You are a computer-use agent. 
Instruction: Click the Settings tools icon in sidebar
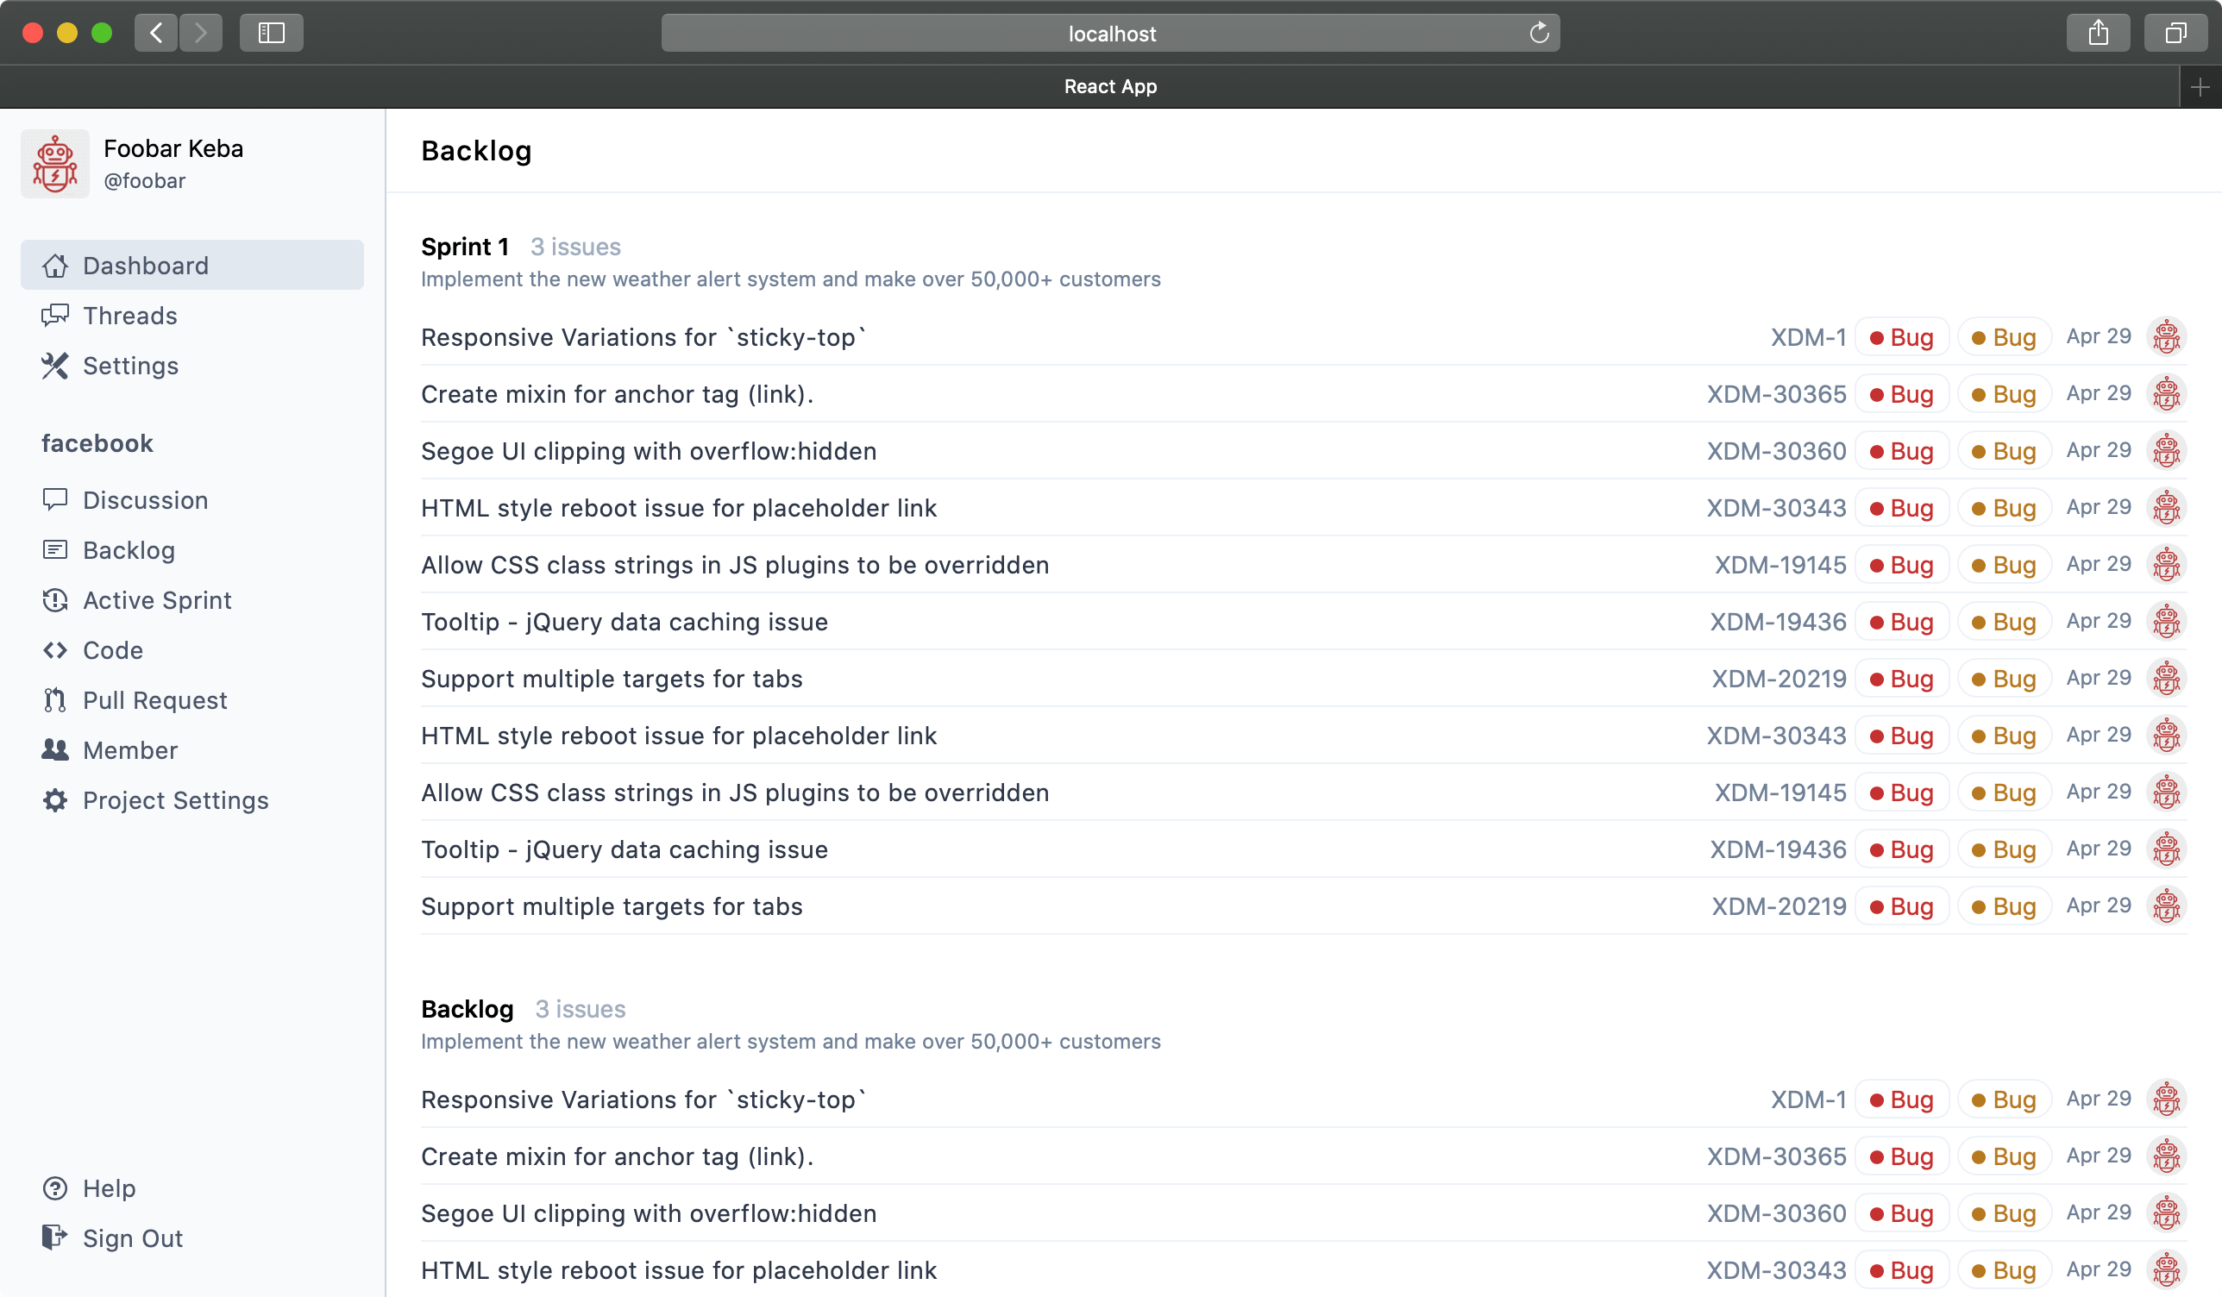pyautogui.click(x=54, y=365)
